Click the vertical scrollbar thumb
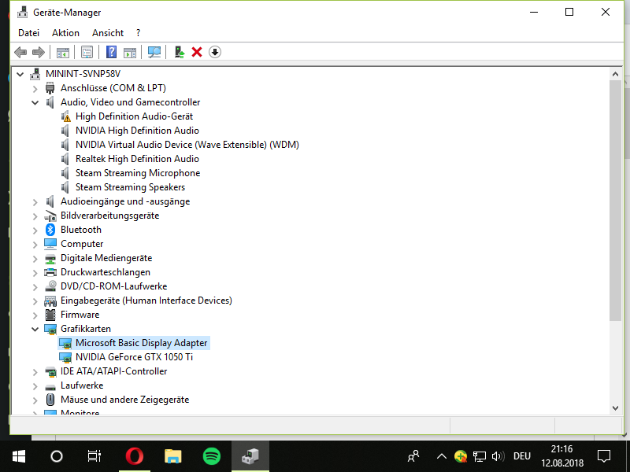This screenshot has height=472, width=630. tap(615, 201)
